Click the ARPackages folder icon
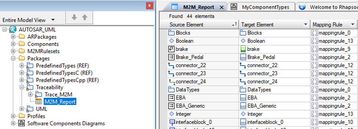Screen dimensions: 358x129 coord(22,37)
